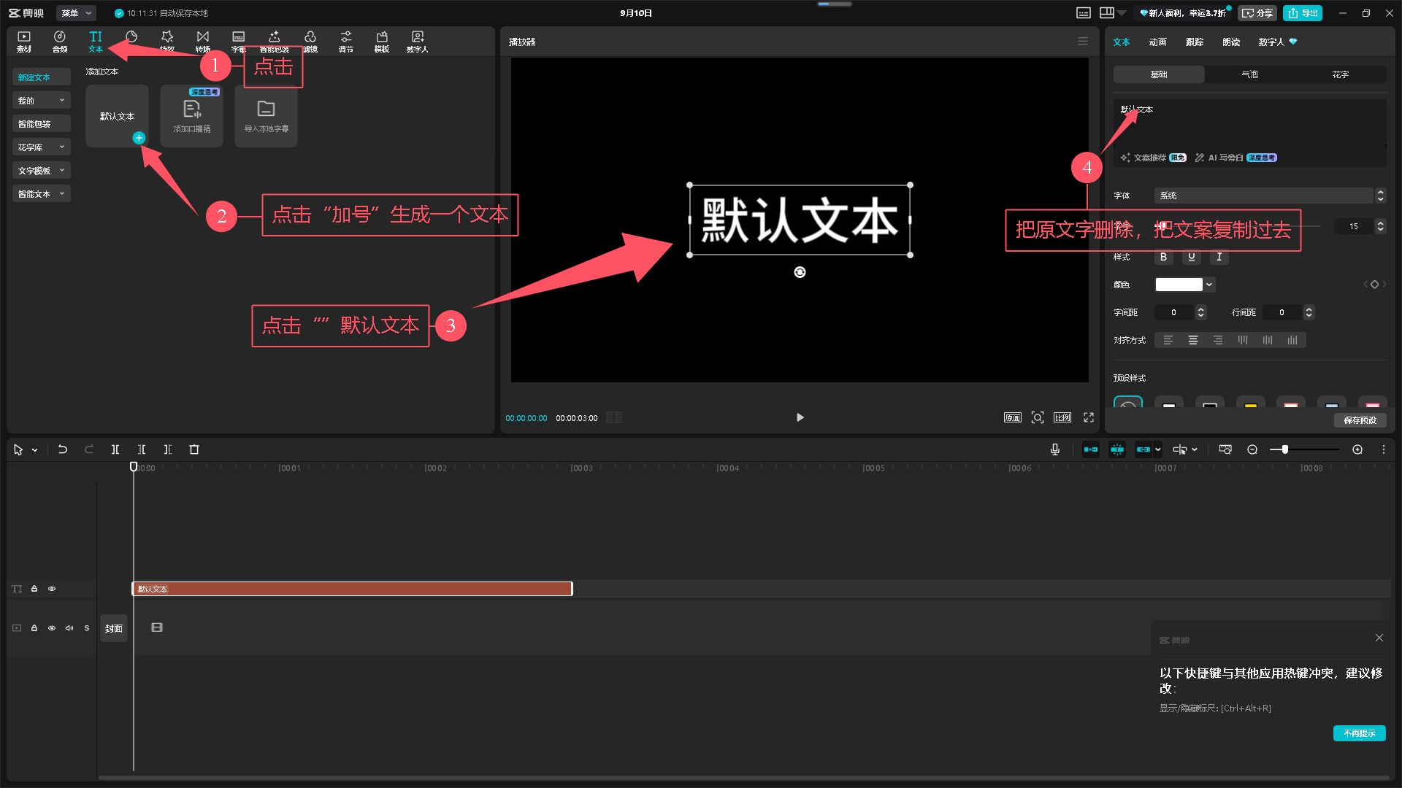Click the 不再提示 button
Image resolution: width=1402 pixels, height=788 pixels.
click(1359, 733)
